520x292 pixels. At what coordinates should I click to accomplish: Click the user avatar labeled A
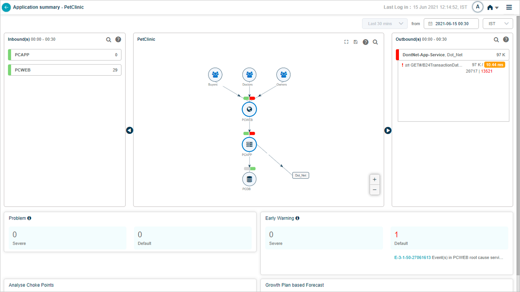tap(477, 7)
